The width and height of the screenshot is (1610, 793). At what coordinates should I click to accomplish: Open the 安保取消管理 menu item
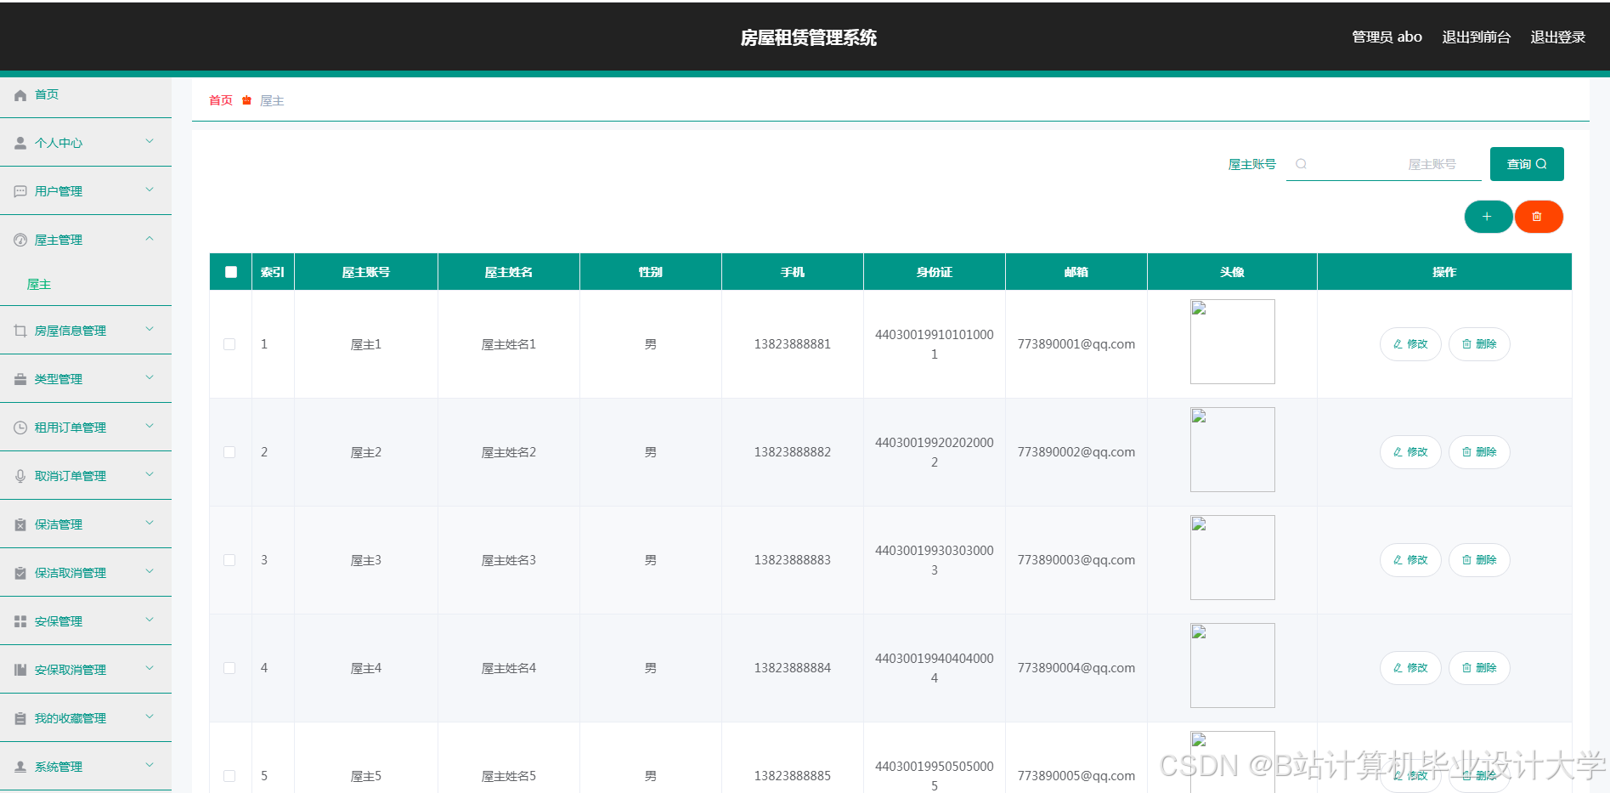click(85, 670)
